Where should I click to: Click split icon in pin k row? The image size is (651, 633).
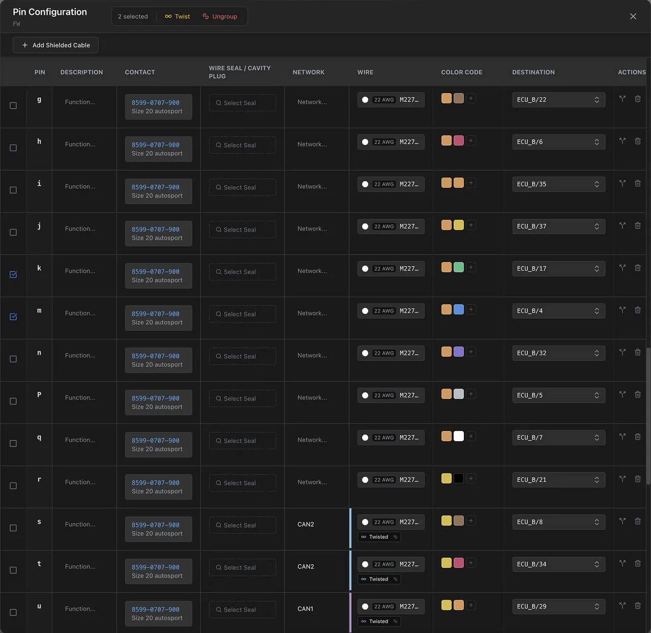(623, 268)
